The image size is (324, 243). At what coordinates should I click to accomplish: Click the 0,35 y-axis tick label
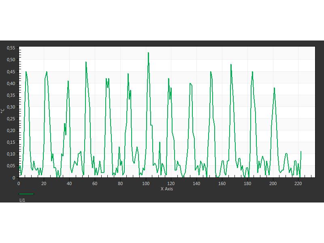[x=11, y=95]
